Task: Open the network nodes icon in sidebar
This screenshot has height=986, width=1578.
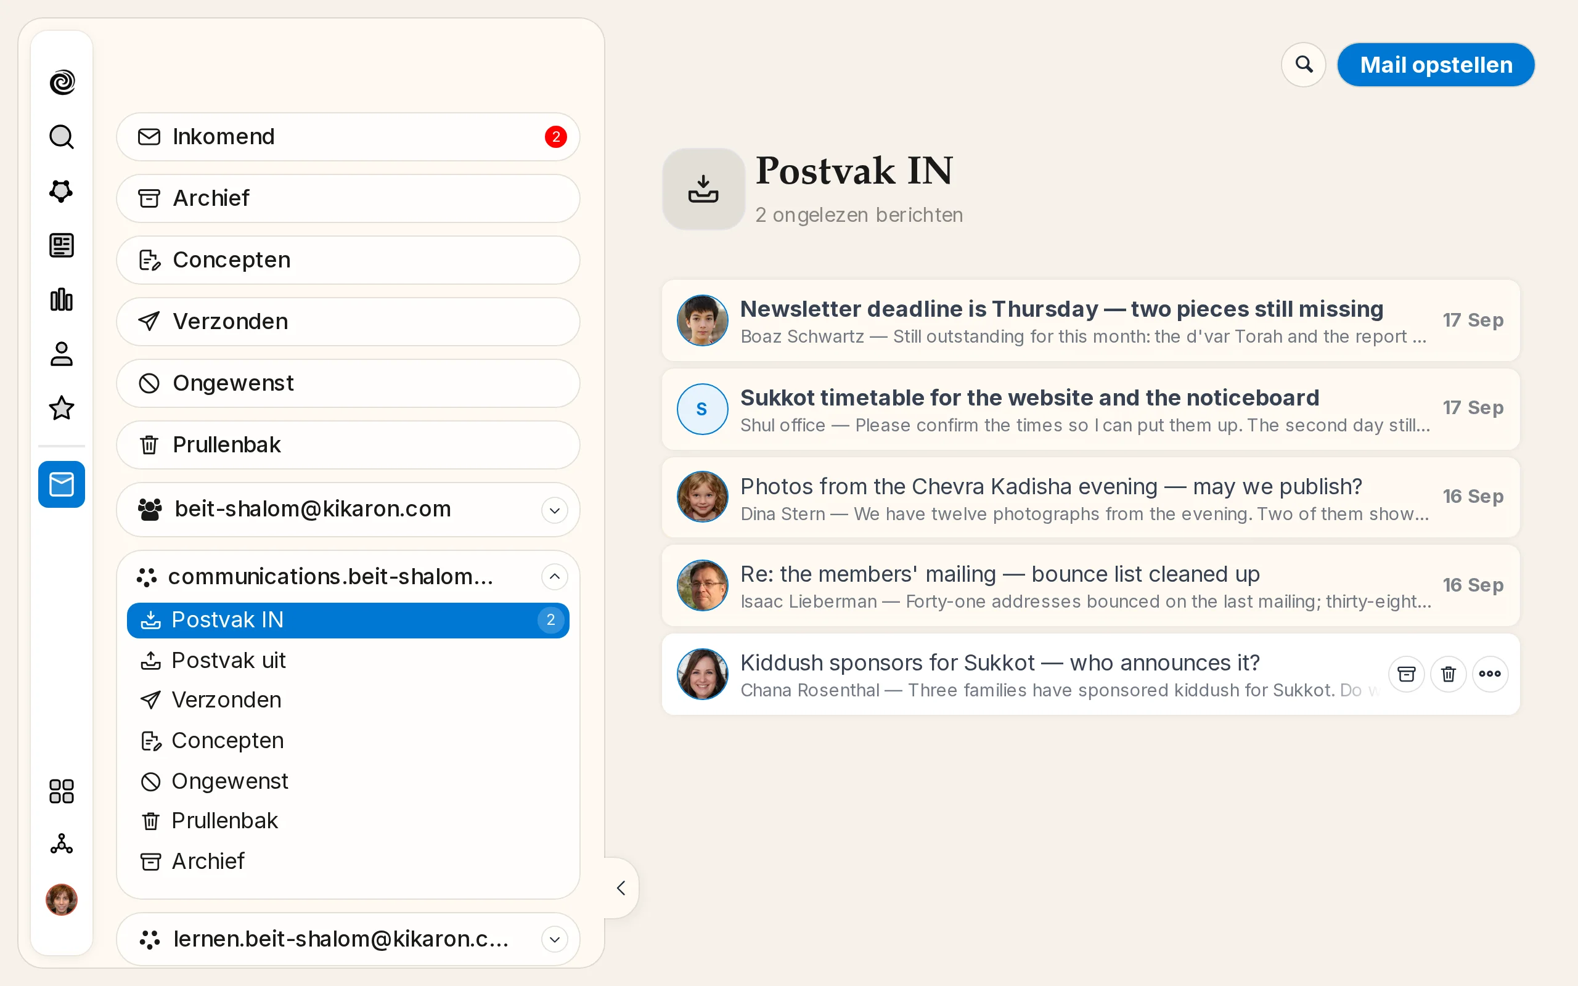Action: click(62, 844)
